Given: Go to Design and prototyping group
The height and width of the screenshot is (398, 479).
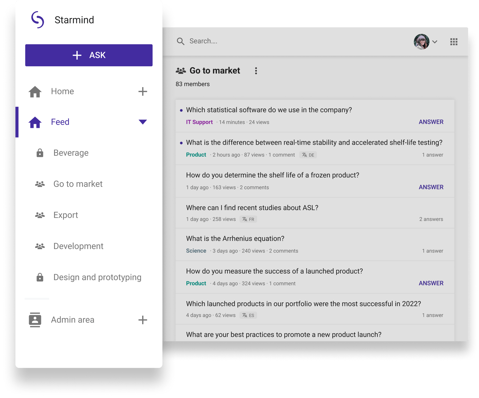Looking at the screenshot, I should click(97, 277).
